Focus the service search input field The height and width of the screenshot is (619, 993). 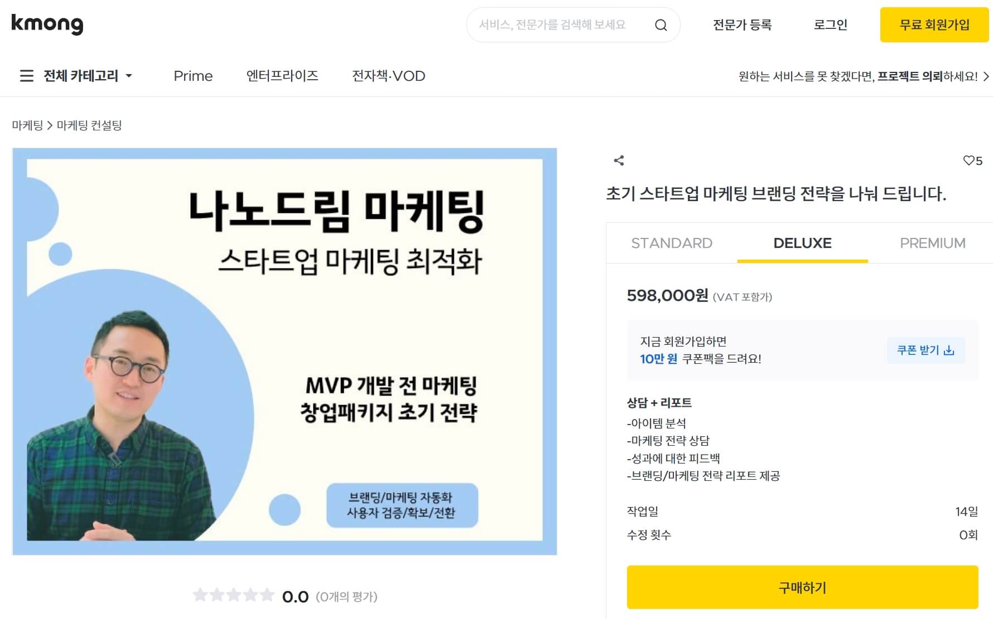pos(561,25)
